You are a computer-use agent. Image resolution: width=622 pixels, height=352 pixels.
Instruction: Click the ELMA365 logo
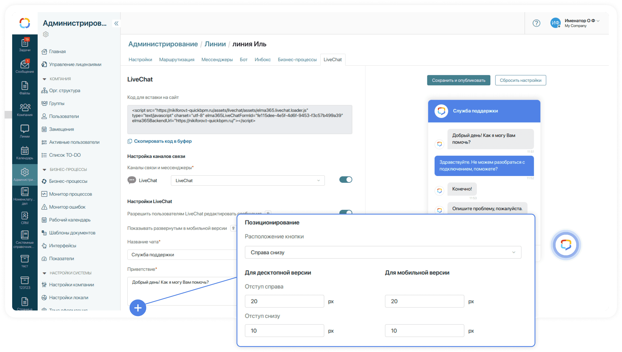tap(25, 23)
